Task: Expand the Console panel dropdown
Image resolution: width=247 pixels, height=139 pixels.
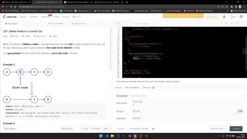Action: pos(121,129)
